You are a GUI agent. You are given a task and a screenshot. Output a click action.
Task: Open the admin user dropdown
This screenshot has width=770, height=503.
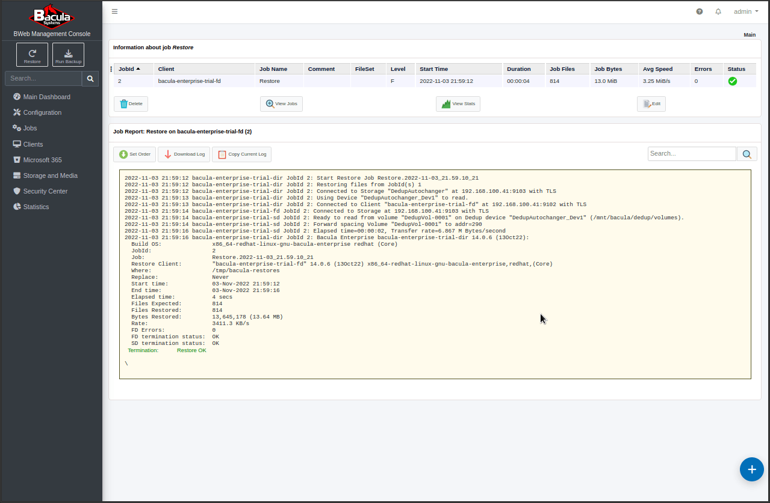pyautogui.click(x=746, y=11)
